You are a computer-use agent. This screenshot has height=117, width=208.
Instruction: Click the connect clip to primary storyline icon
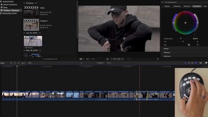11,63
